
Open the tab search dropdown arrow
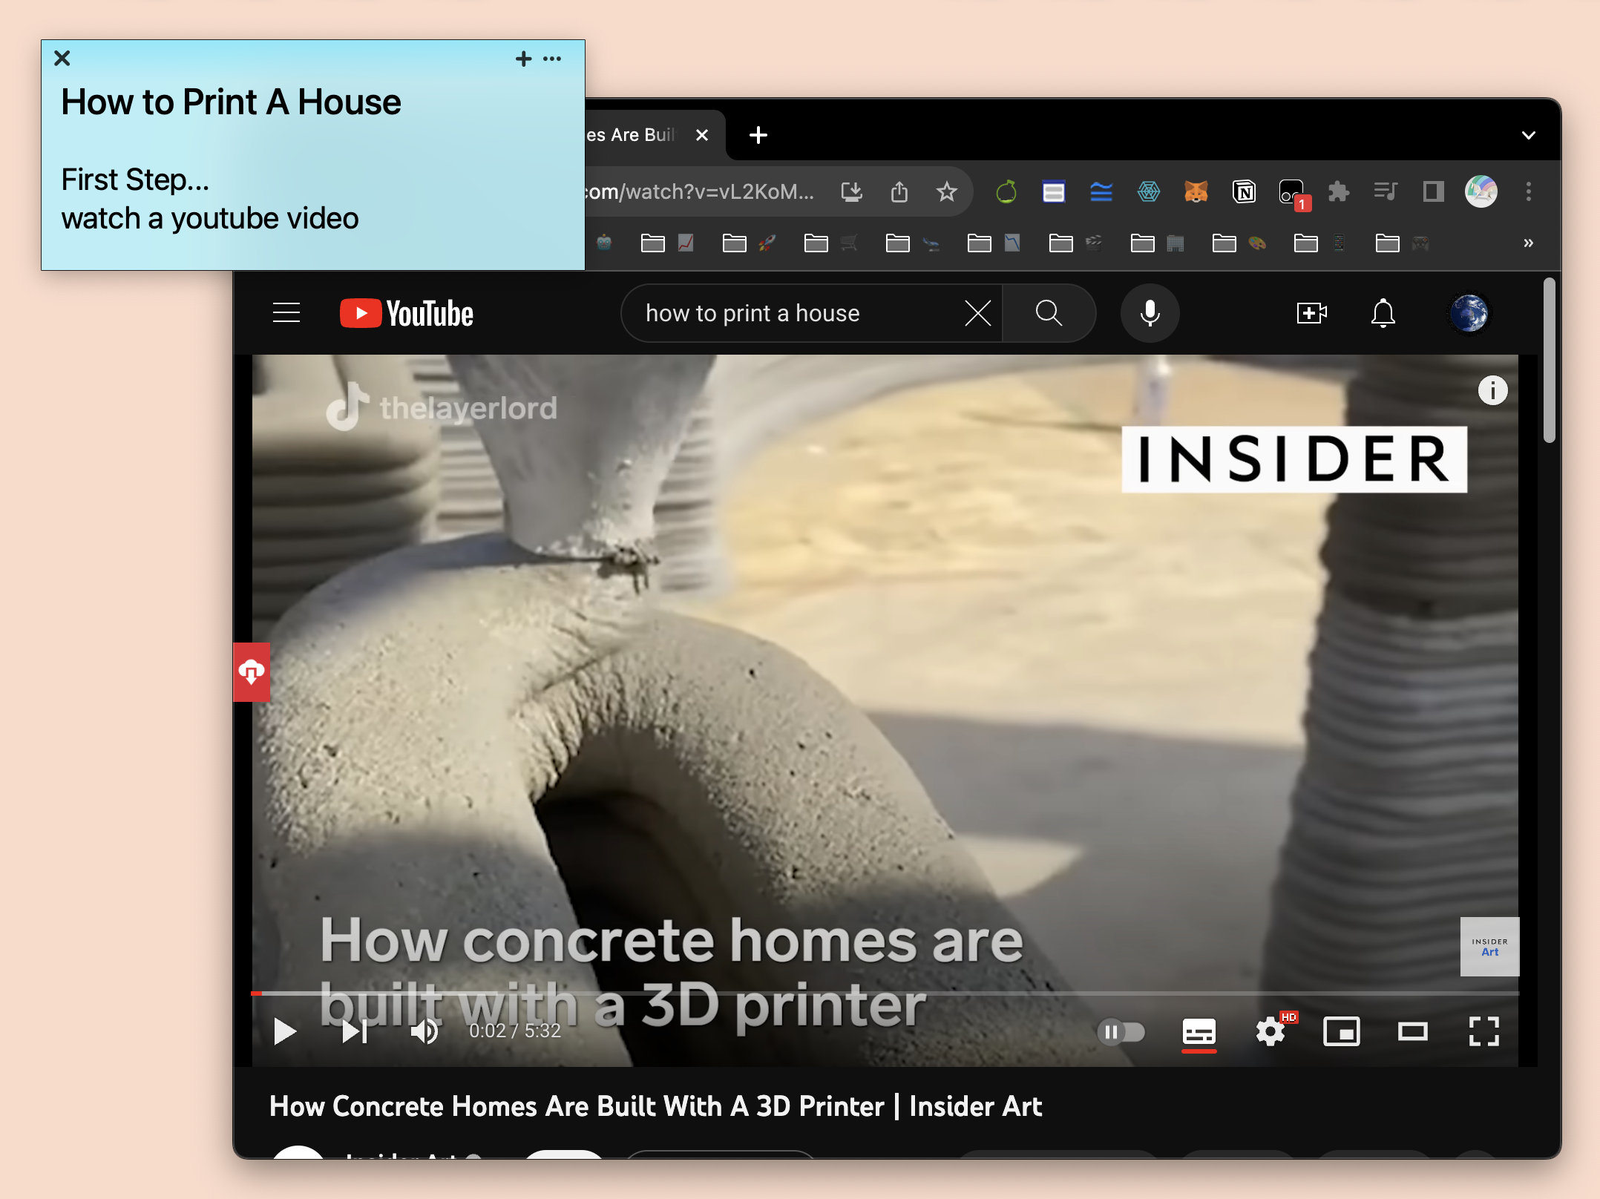pyautogui.click(x=1529, y=135)
